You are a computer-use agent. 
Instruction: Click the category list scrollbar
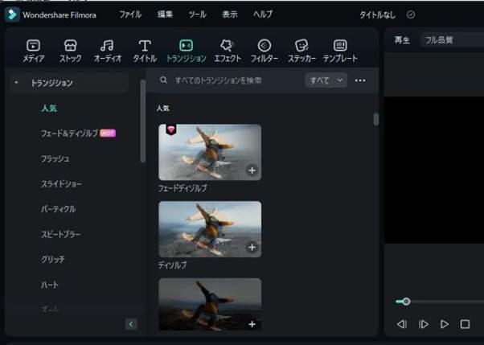point(142,121)
